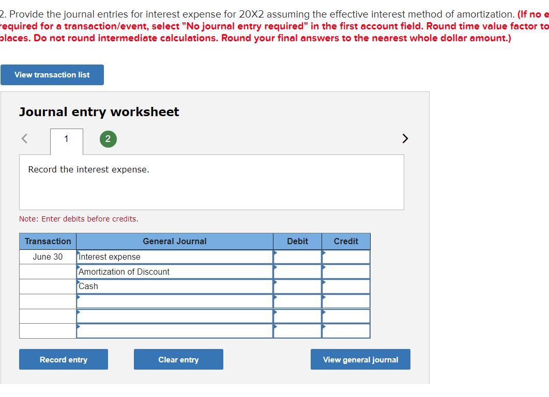Click Record entry to save the journal entry
549x397 pixels.
[63, 359]
